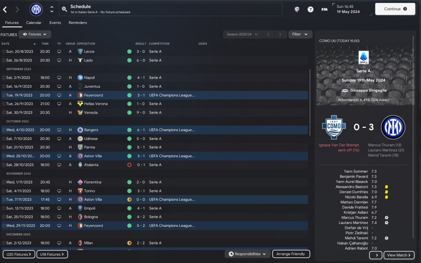Click the Napoli club logo
The image size is (421, 263).
(80, 78)
